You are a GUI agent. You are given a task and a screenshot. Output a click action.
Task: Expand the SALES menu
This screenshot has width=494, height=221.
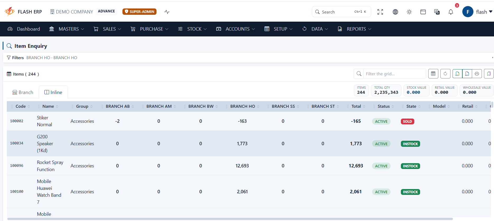[107, 29]
